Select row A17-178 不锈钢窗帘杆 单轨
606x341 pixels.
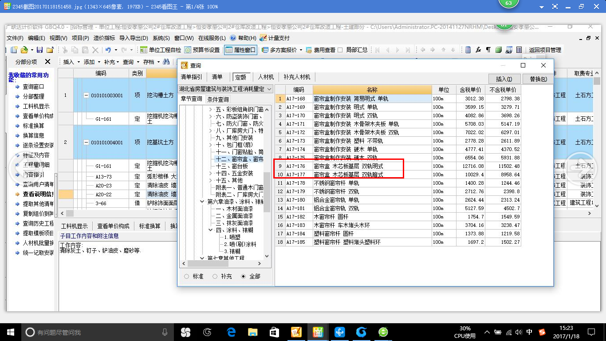point(397,183)
